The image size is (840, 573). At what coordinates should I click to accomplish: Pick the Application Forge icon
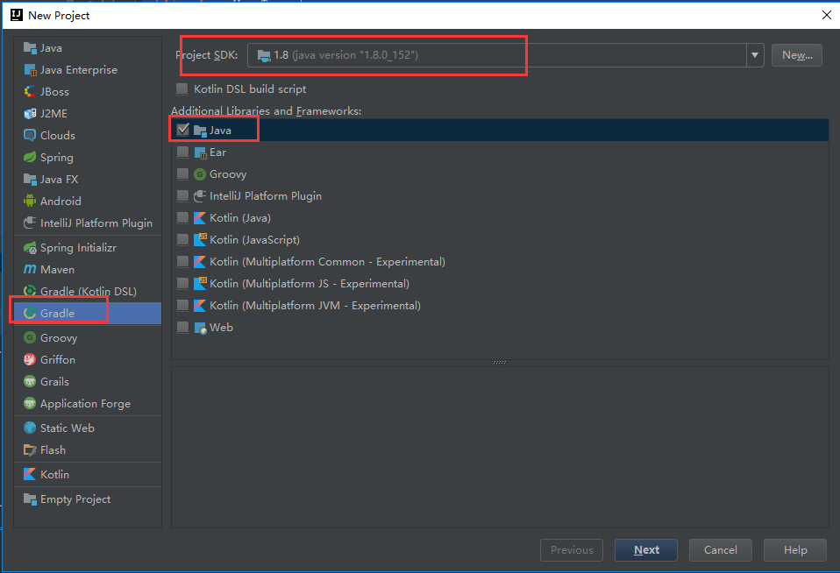[x=30, y=403]
